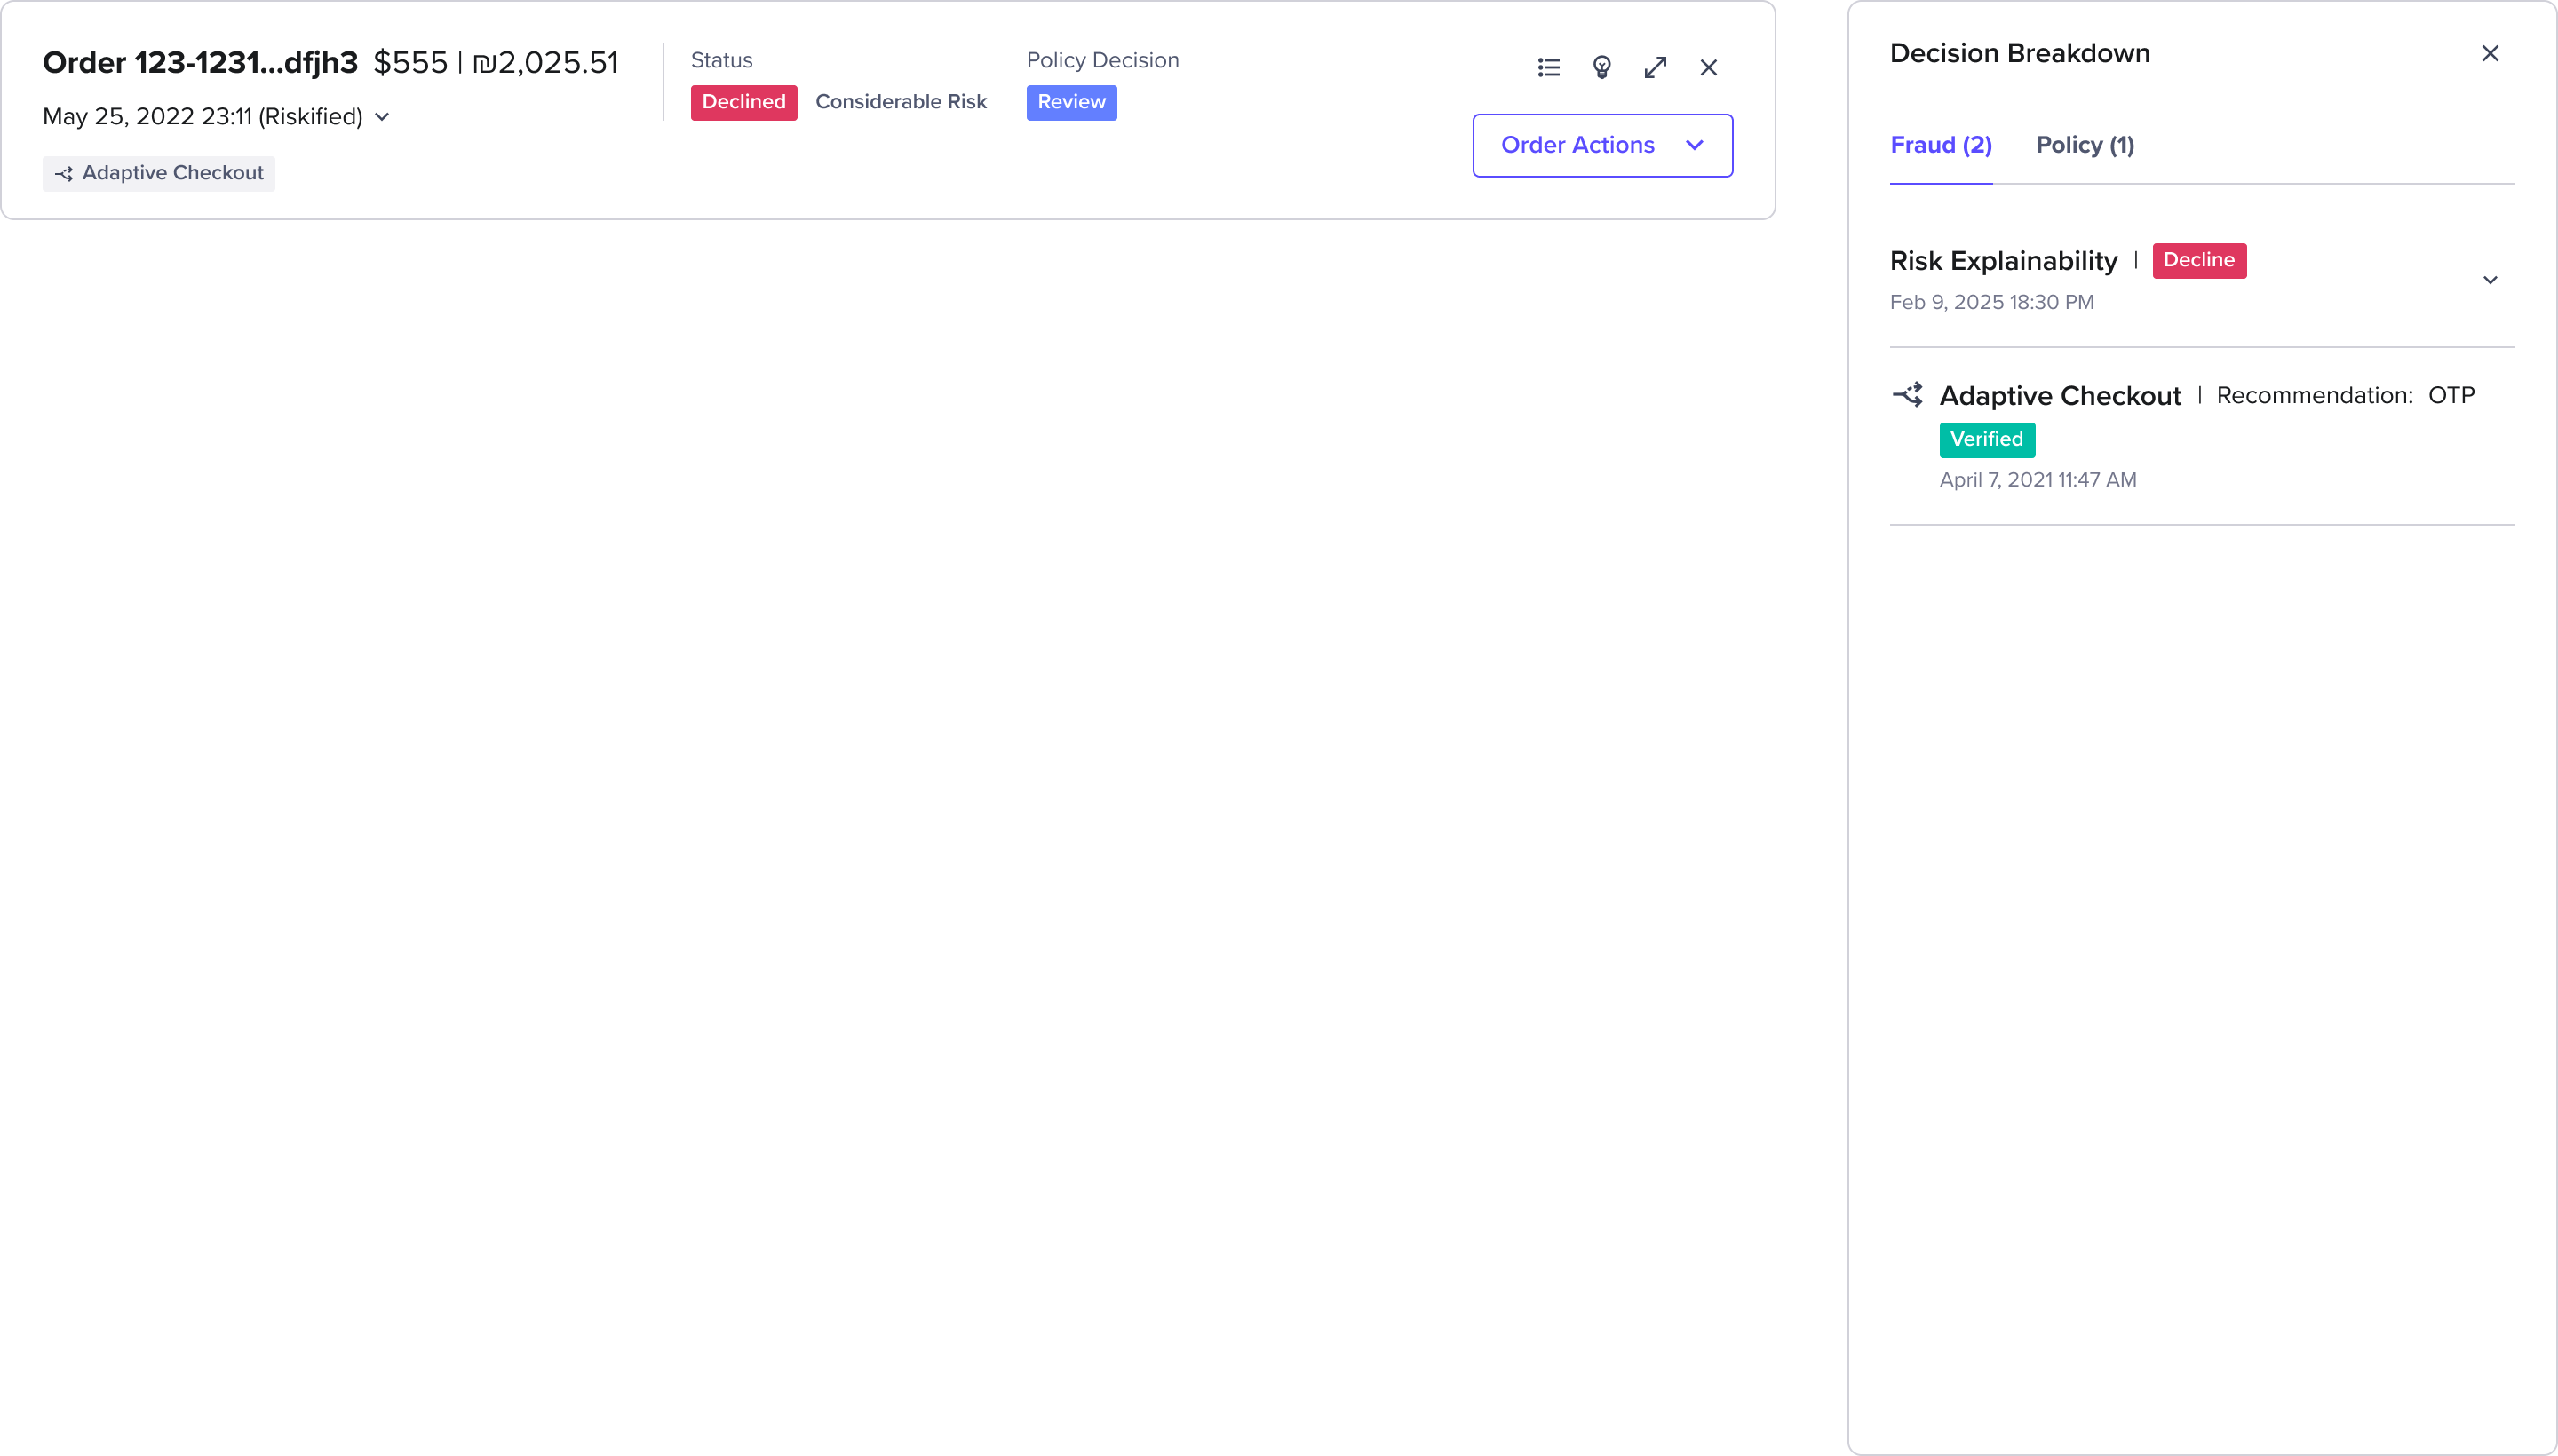Click the Adaptive Checkout tag under order date
Viewport: 2558px width, 1456px height.
tap(159, 173)
